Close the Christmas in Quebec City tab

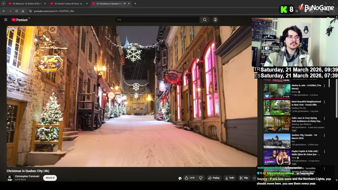(x=129, y=4)
